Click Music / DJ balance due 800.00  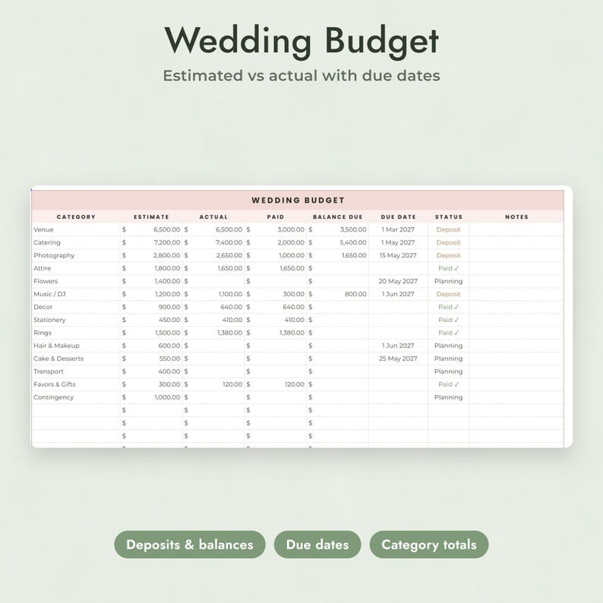(x=338, y=294)
